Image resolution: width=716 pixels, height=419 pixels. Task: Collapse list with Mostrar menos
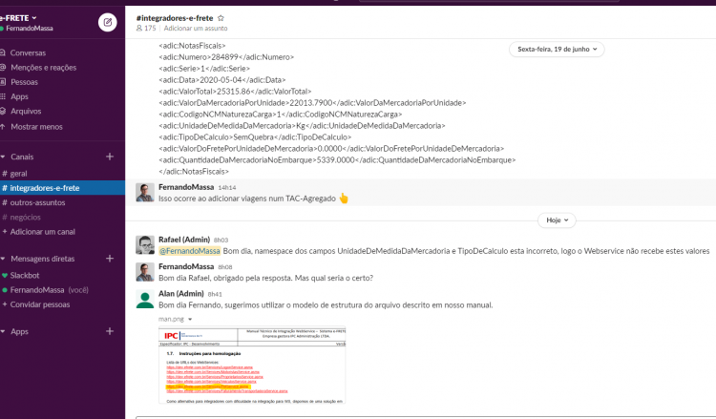click(36, 127)
